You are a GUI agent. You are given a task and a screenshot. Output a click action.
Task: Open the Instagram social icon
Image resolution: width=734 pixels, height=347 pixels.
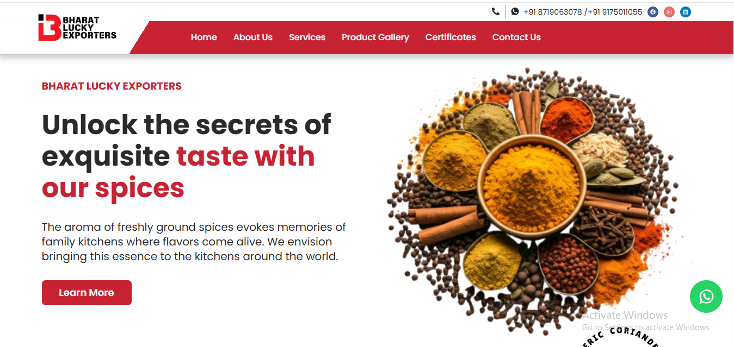coord(669,12)
